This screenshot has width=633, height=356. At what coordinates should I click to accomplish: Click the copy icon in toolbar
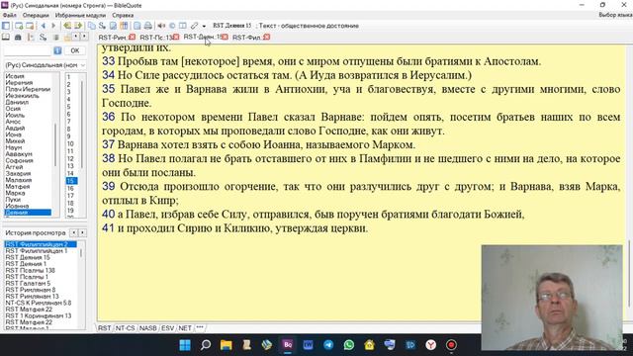click(x=92, y=26)
